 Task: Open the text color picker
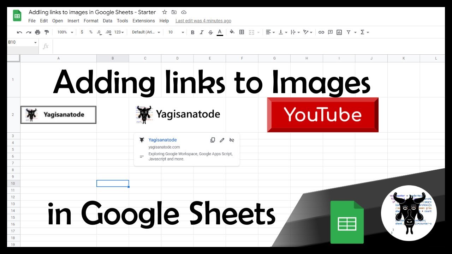(220, 32)
